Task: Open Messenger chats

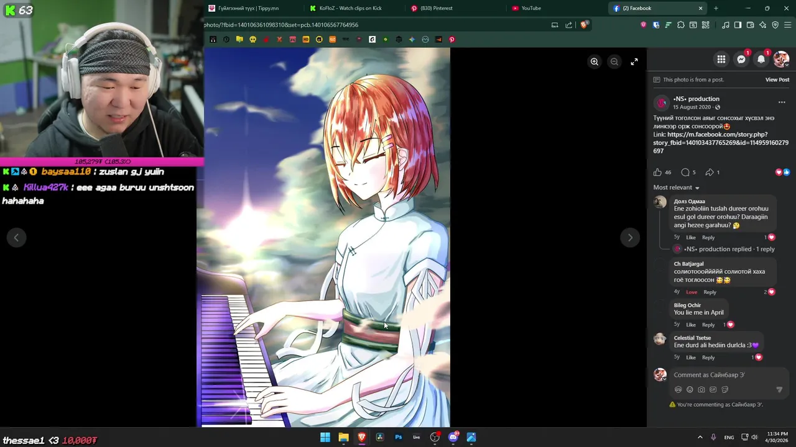Action: (741, 60)
